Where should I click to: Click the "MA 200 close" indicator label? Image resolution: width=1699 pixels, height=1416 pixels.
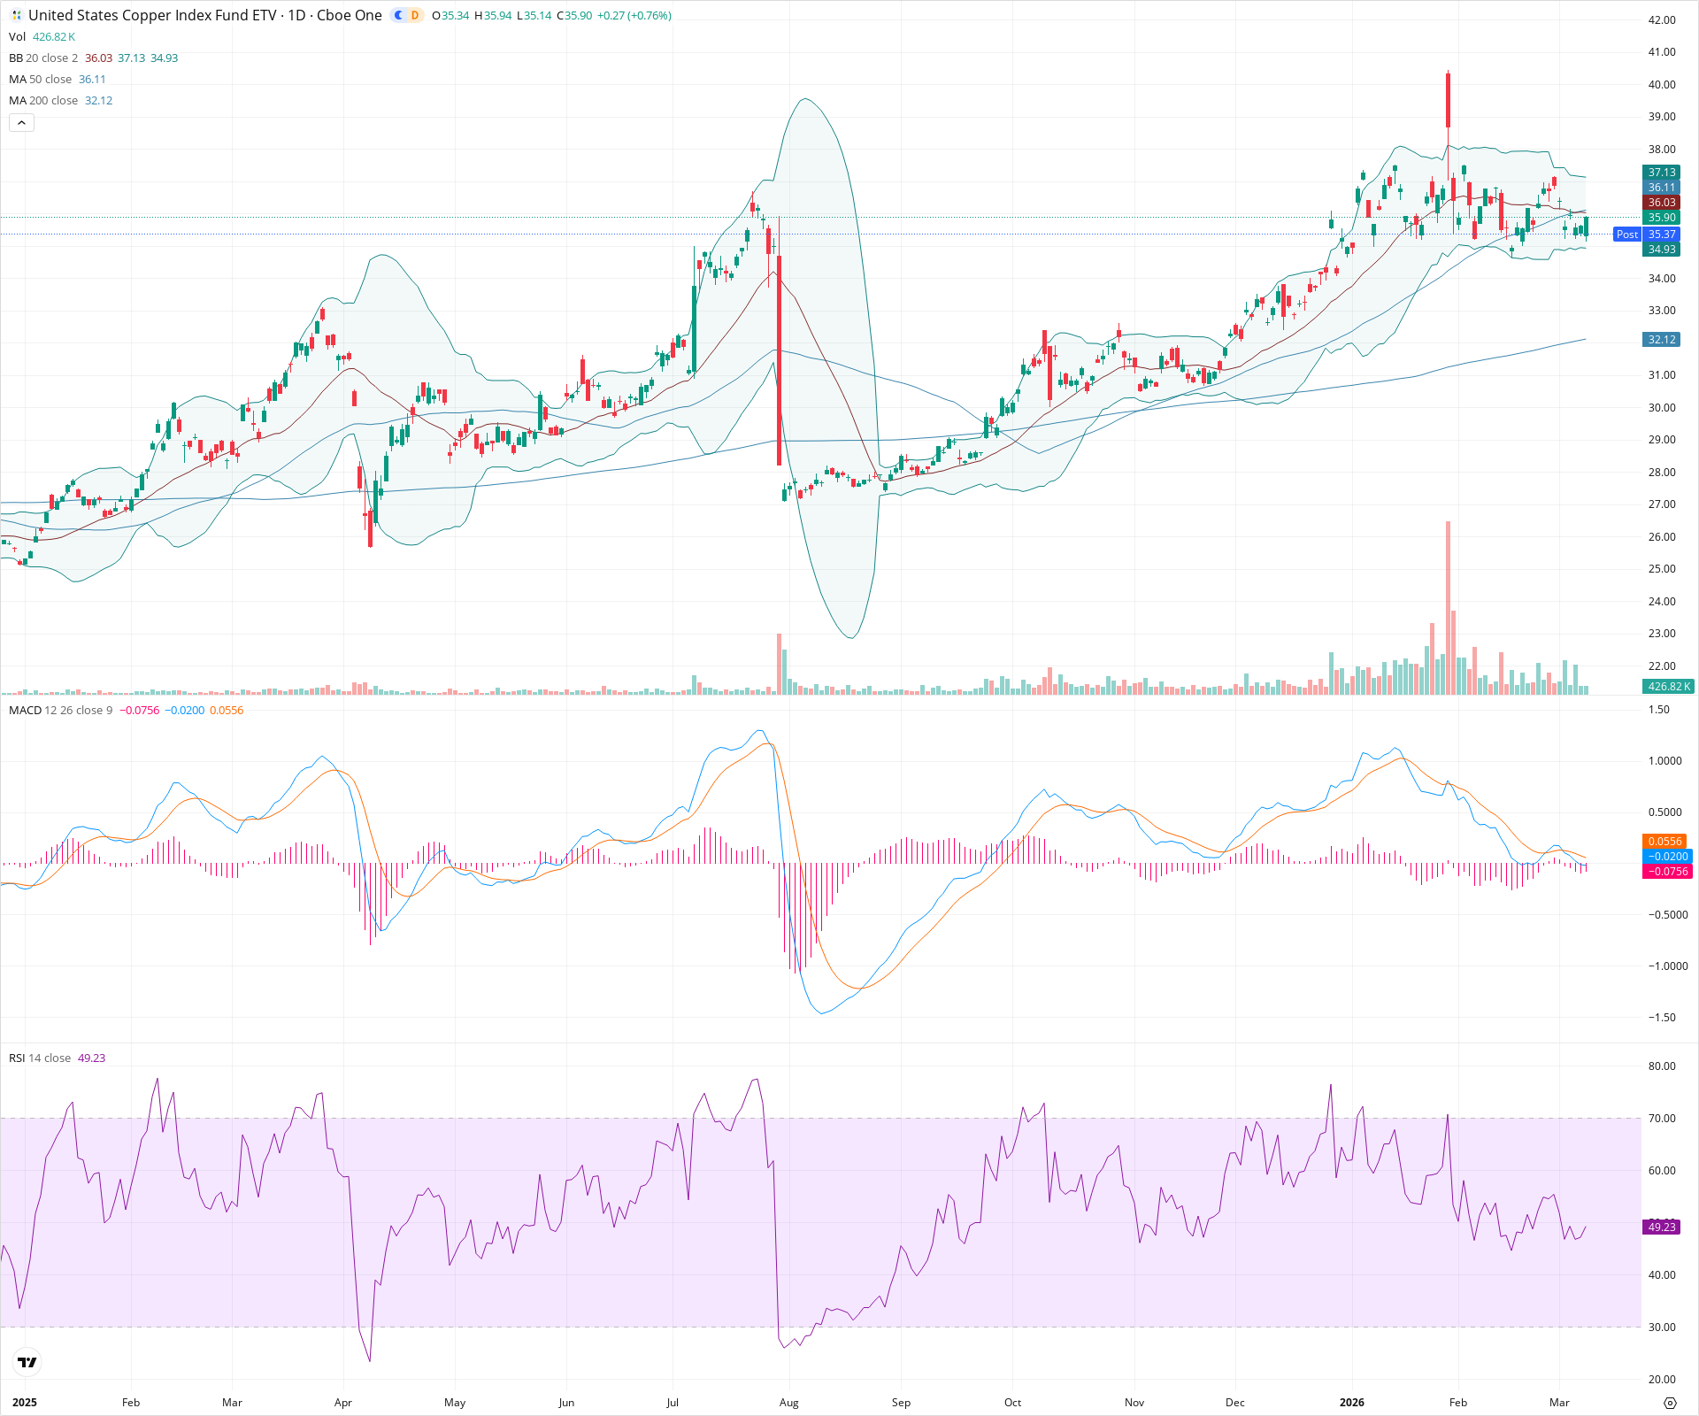42,100
